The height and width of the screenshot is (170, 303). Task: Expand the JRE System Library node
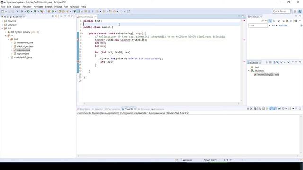pyautogui.click(x=5, y=32)
